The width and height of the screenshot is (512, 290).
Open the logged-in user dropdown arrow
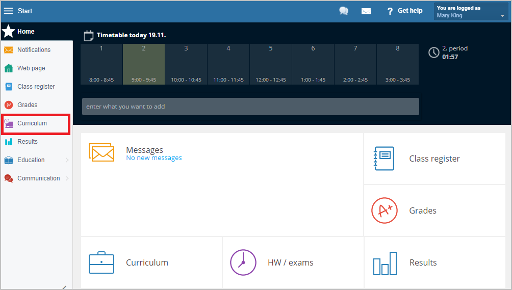(x=502, y=16)
